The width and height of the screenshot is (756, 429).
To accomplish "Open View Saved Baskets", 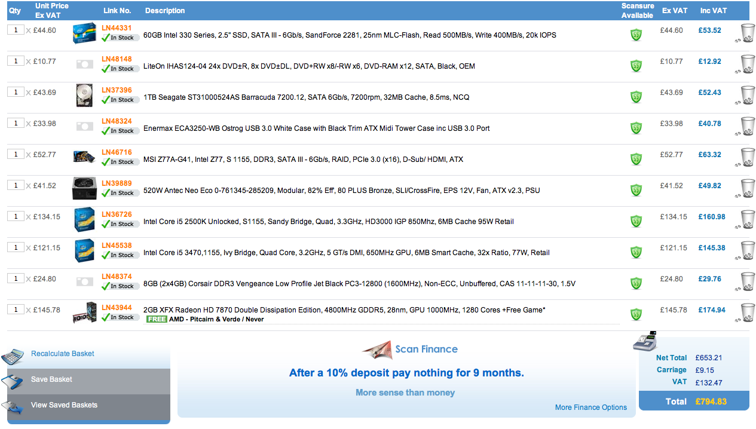I will 88,406.
